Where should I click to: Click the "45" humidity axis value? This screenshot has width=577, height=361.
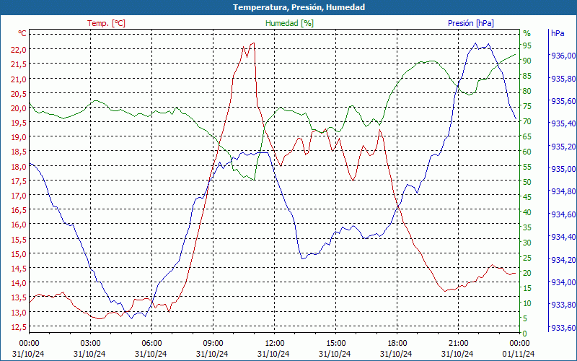(527, 197)
